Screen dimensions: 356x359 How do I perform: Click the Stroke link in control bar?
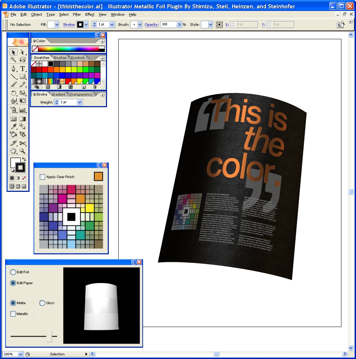click(69, 24)
